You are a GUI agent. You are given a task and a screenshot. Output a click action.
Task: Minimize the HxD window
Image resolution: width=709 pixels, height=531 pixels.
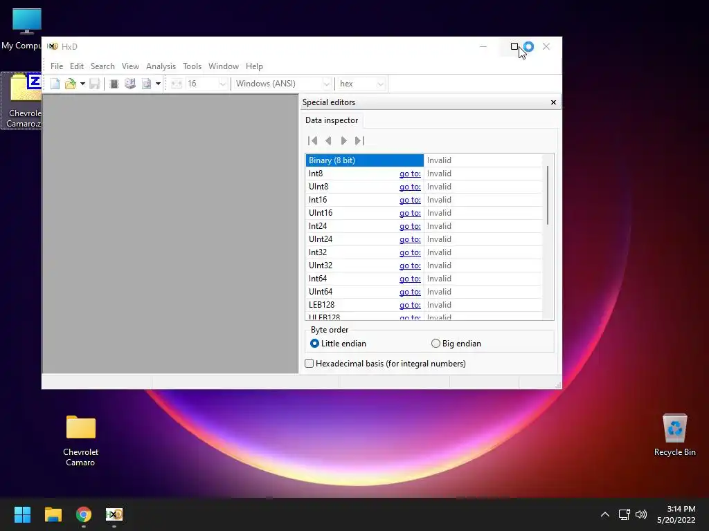coord(483,46)
